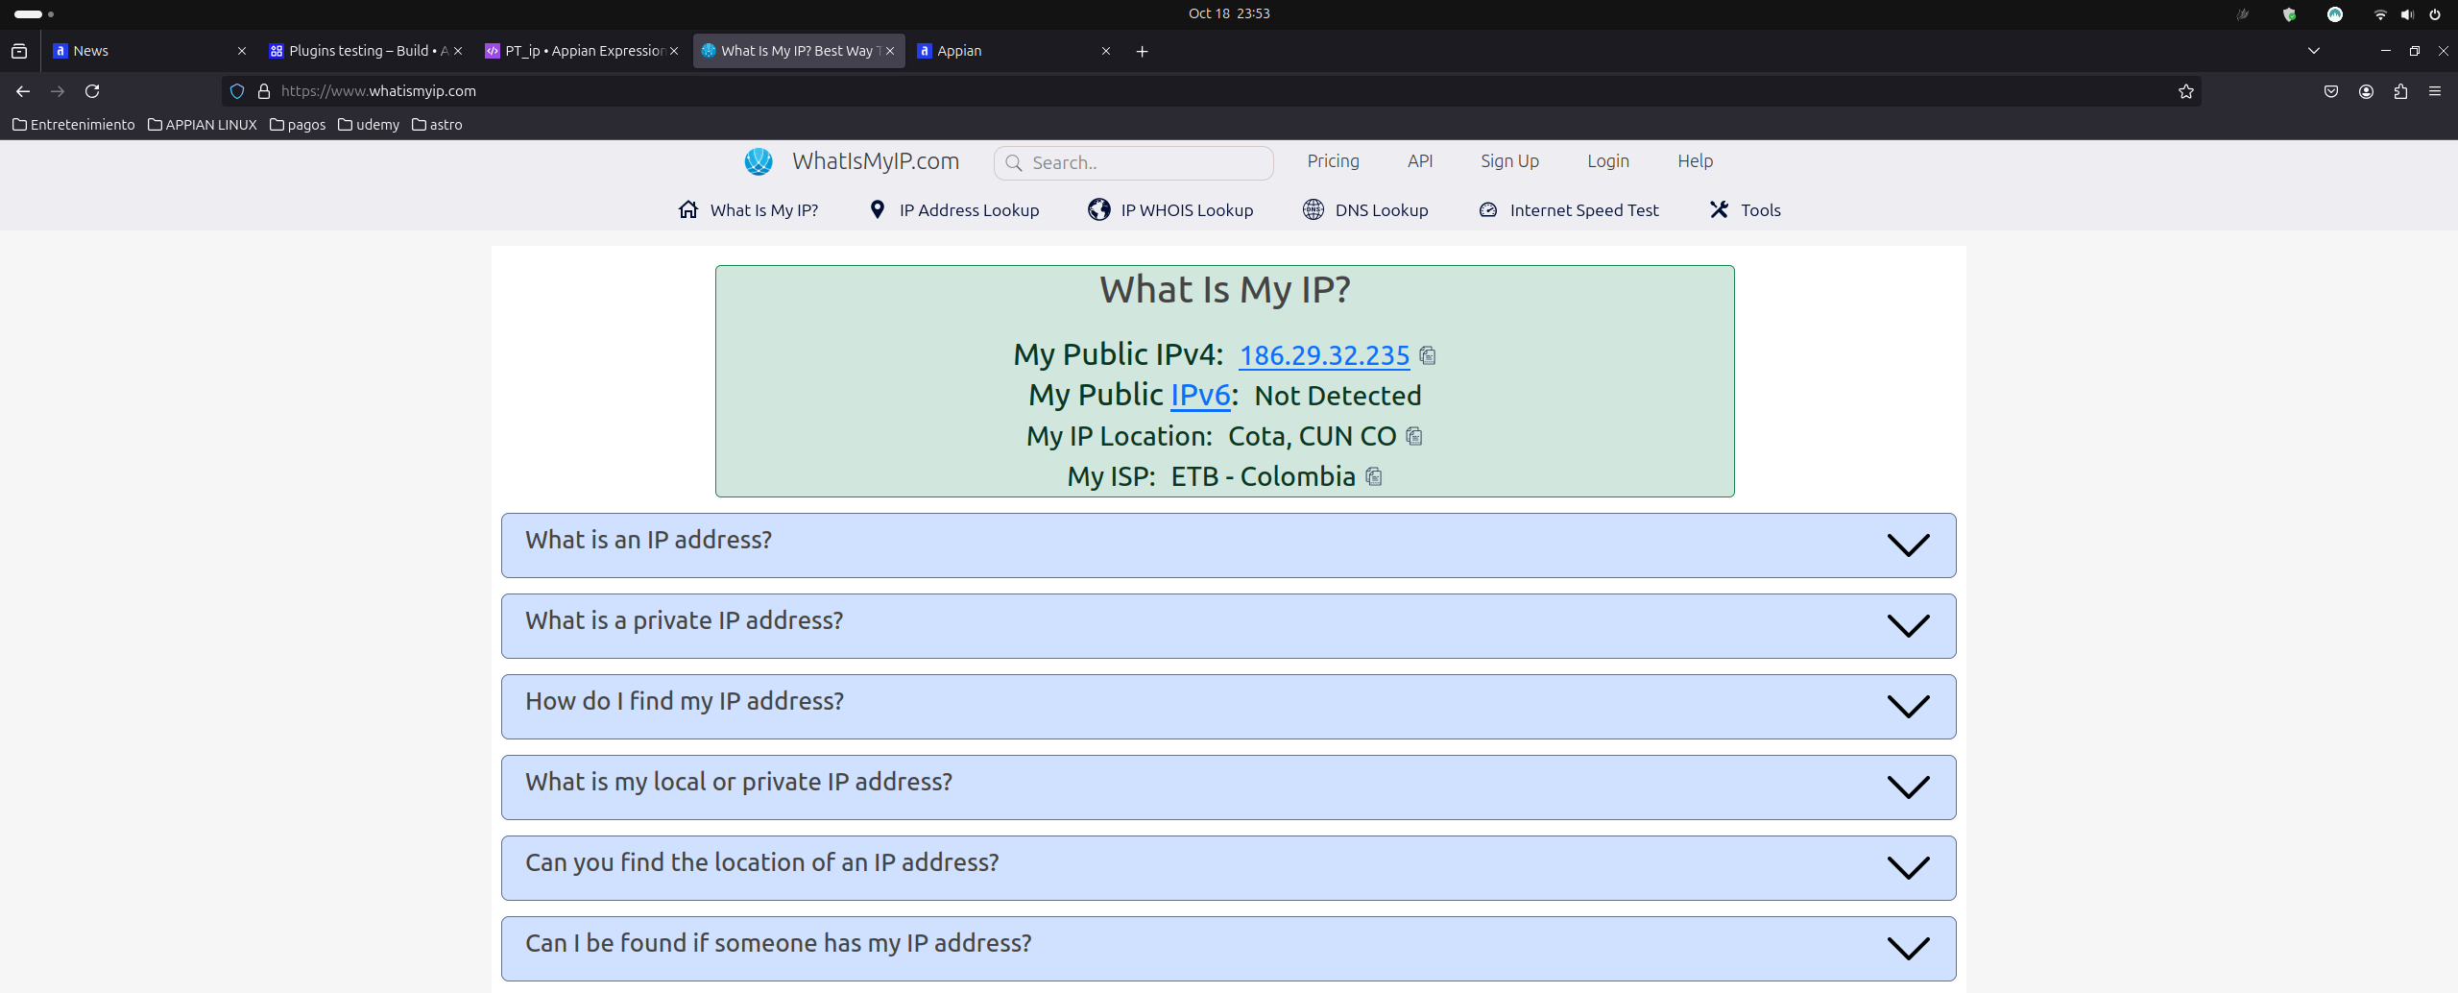
Task: Open the system volume indicator
Action: pyautogui.click(x=2407, y=14)
